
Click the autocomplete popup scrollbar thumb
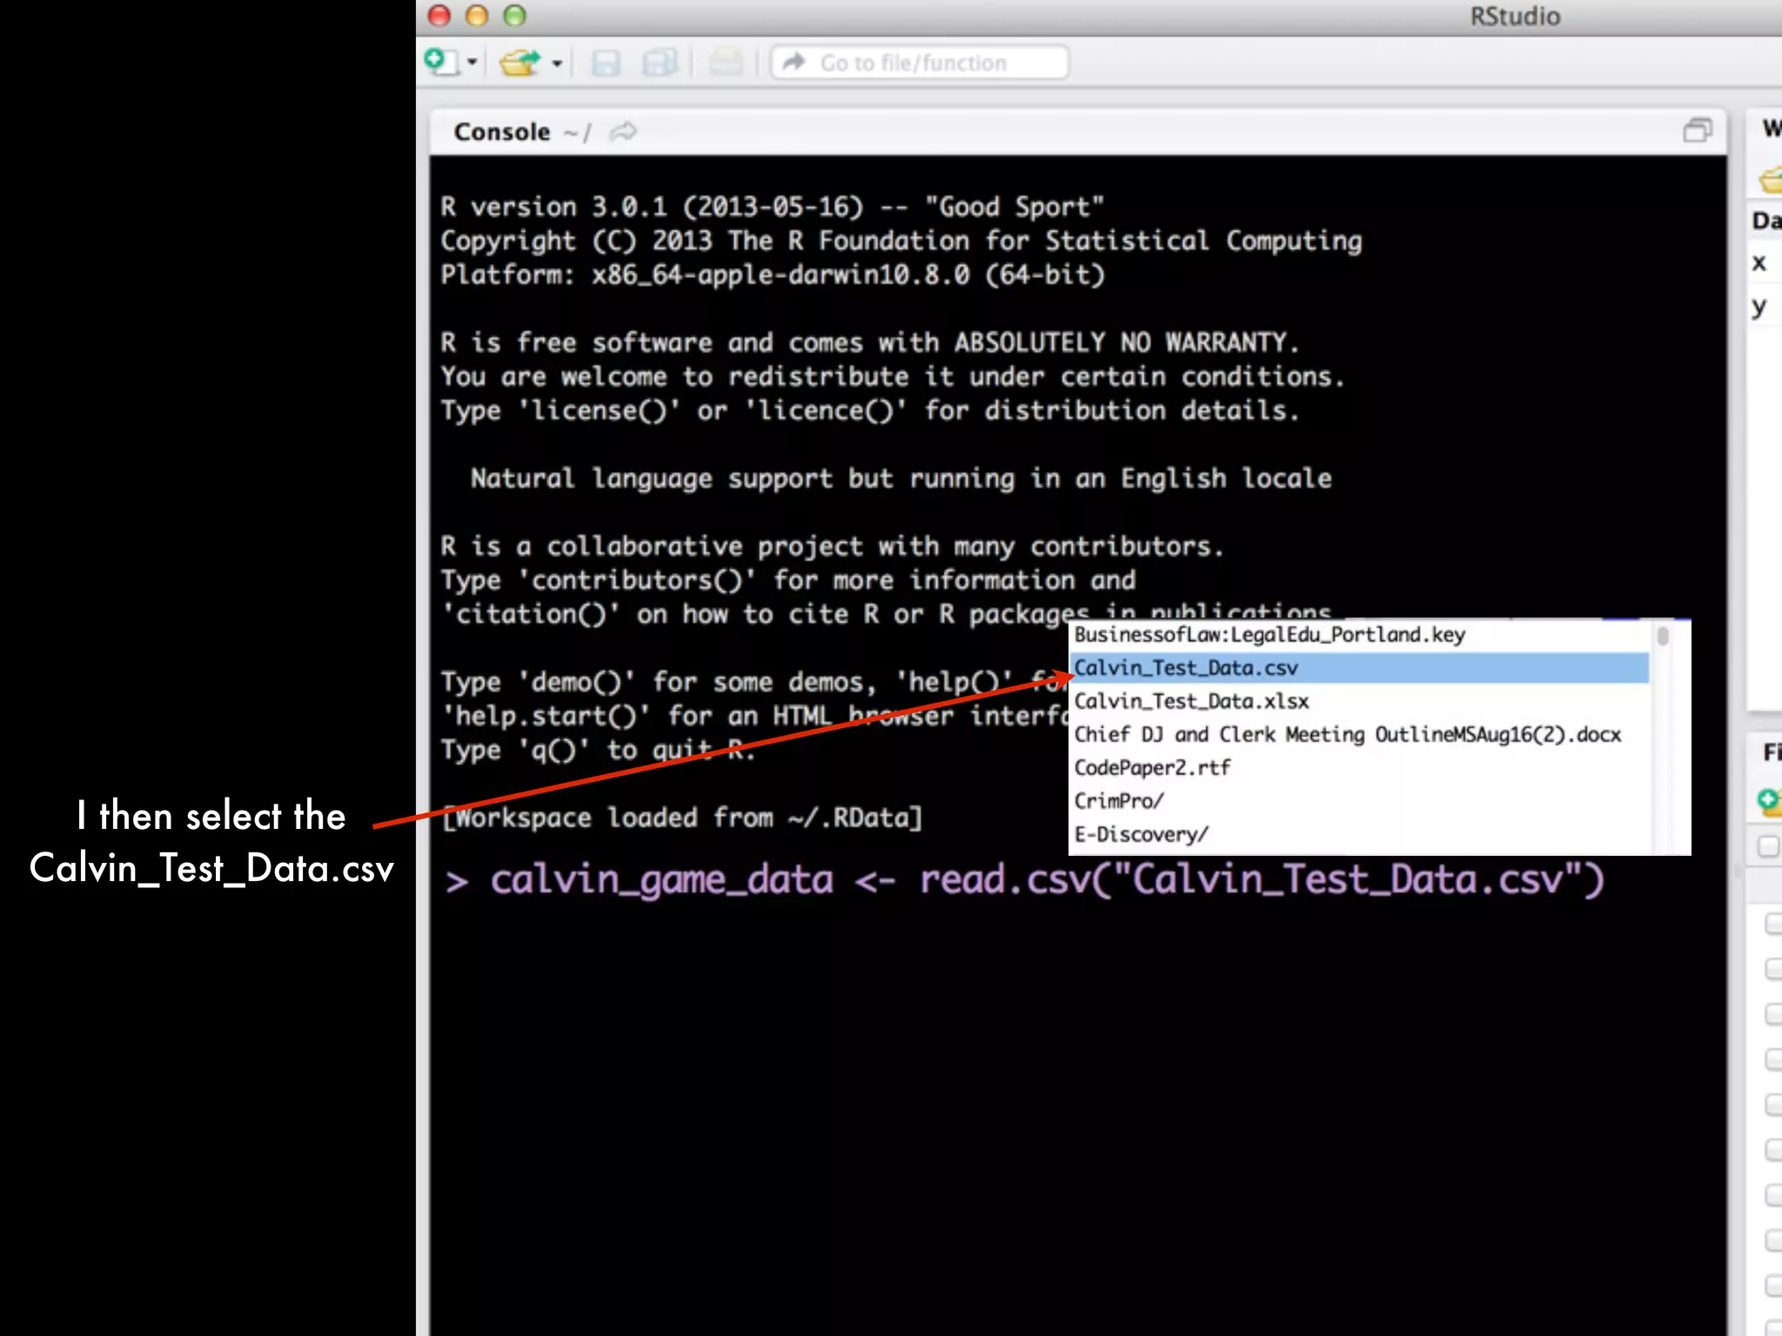(x=1663, y=636)
